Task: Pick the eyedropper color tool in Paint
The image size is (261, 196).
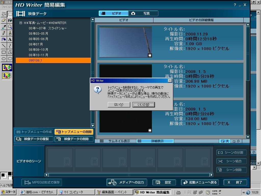Action: (4, 27)
